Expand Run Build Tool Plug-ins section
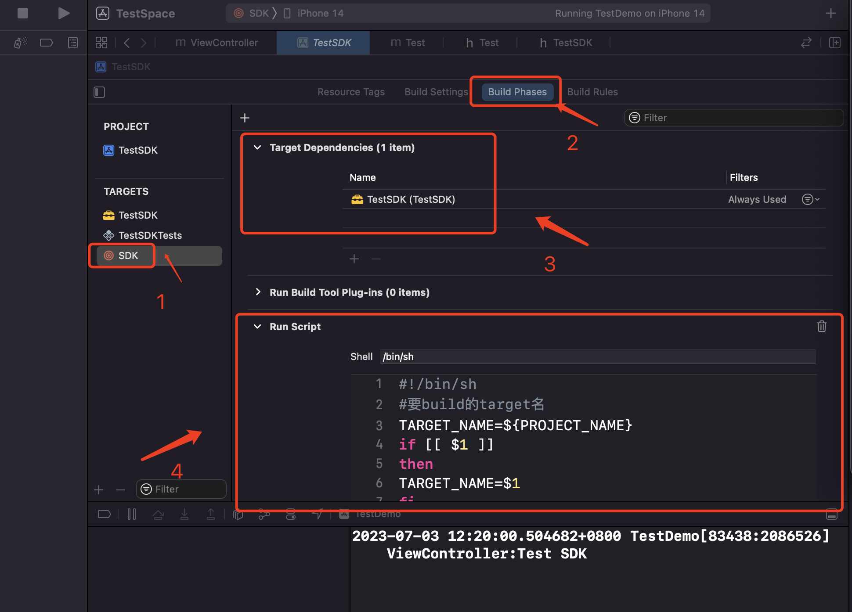 coord(258,292)
